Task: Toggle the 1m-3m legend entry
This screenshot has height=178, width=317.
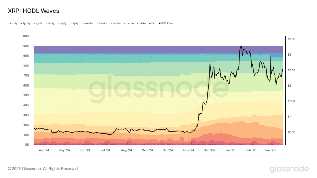Action: click(x=116, y=23)
